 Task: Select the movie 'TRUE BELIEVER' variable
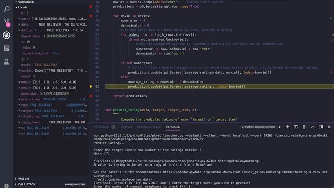pyautogui.click(x=40, y=65)
